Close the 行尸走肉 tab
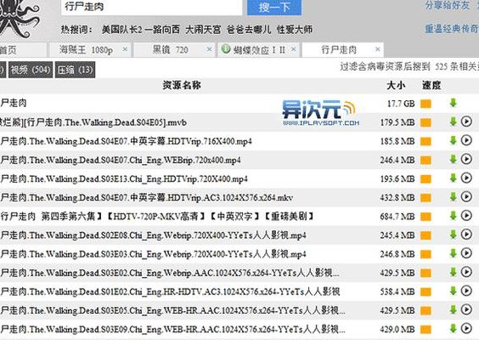This screenshot has height=340, width=479. 378,49
